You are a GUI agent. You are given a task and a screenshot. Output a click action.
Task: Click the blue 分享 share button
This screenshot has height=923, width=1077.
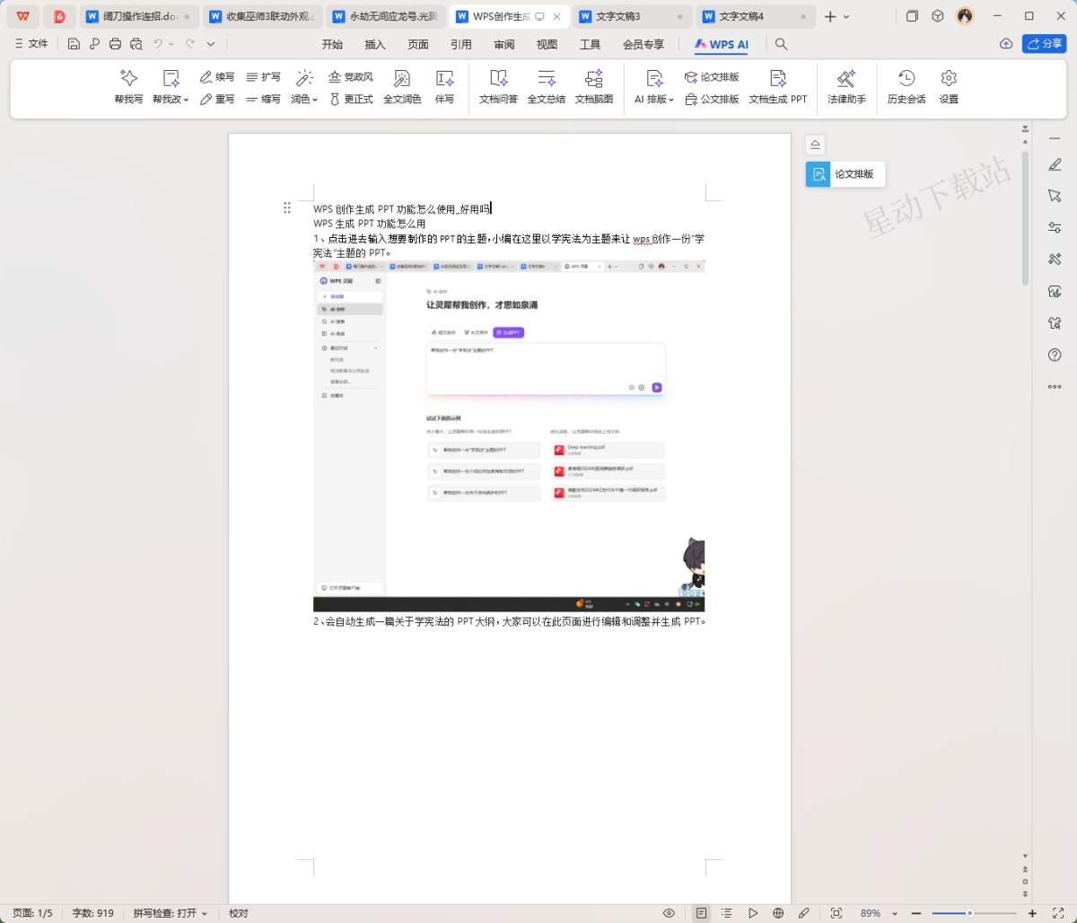[1045, 44]
